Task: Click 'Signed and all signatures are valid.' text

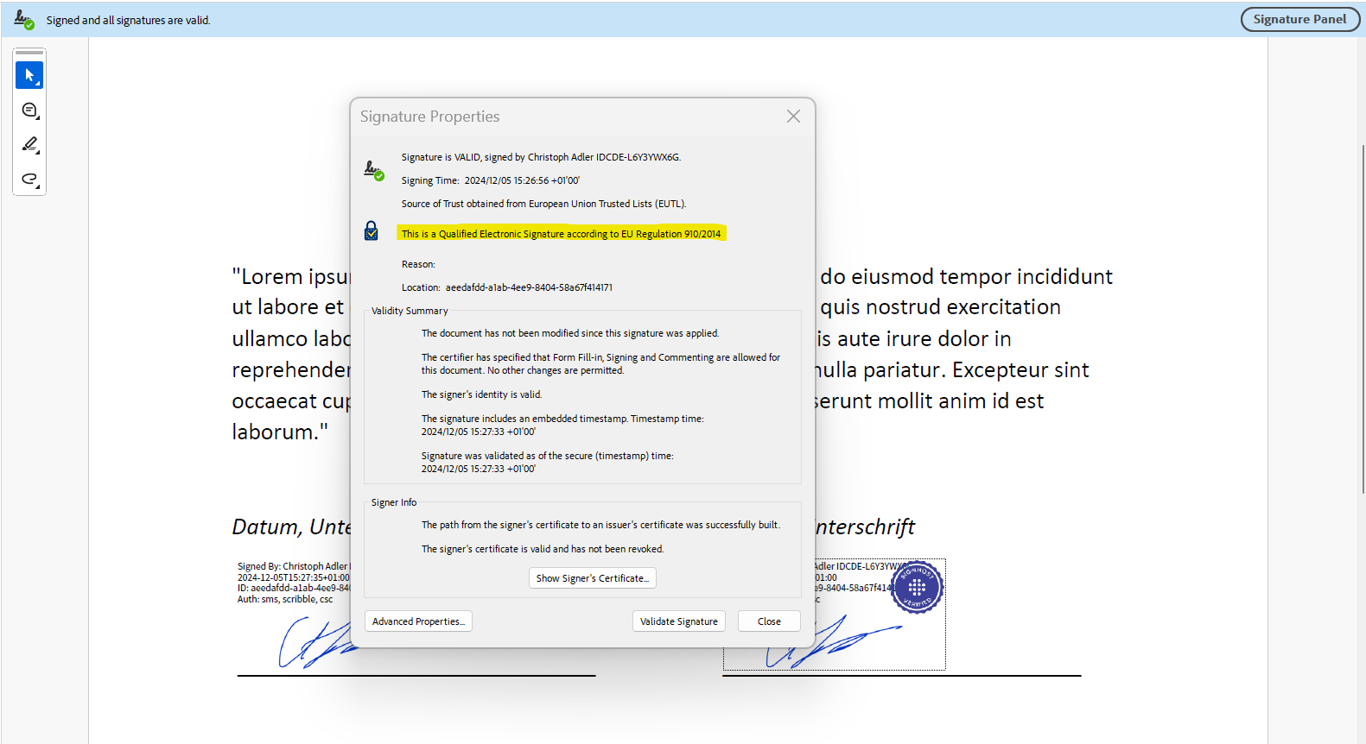Action: pyautogui.click(x=128, y=20)
